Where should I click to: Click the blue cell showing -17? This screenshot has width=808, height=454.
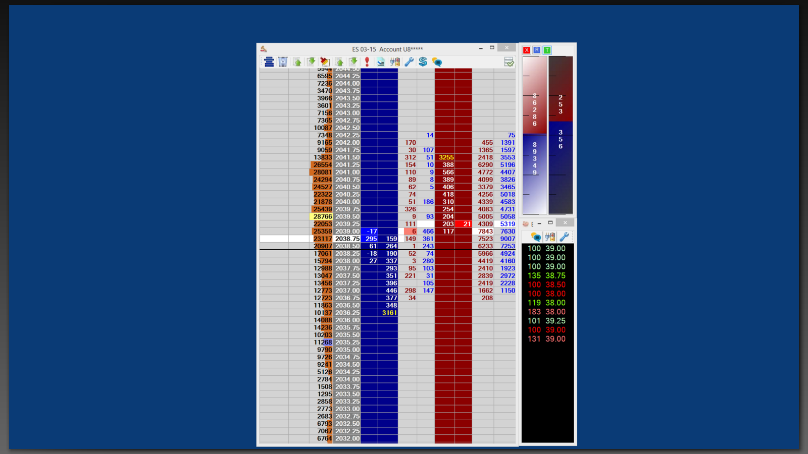coord(369,232)
